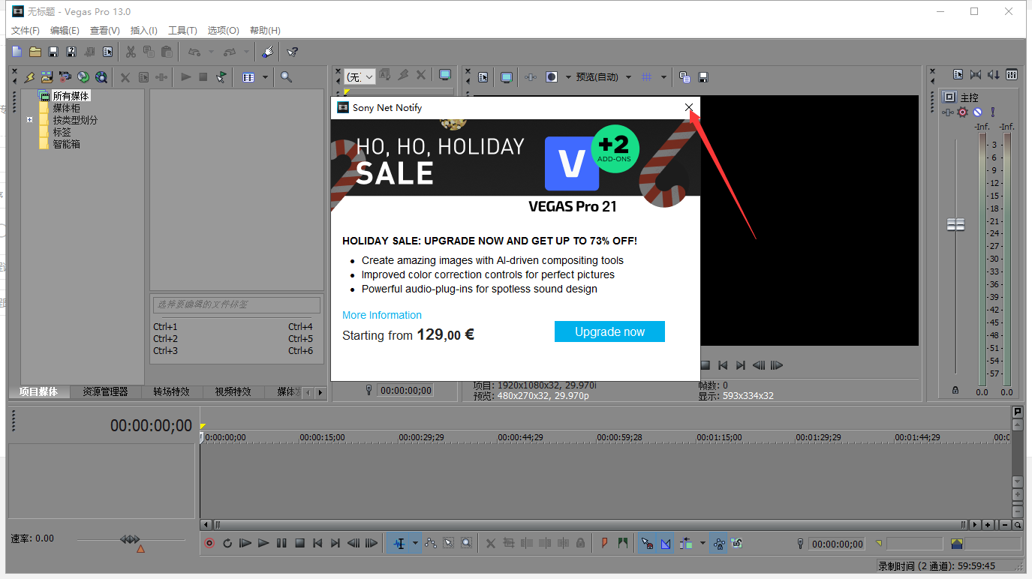Select the 智能箱 tree item

click(66, 144)
